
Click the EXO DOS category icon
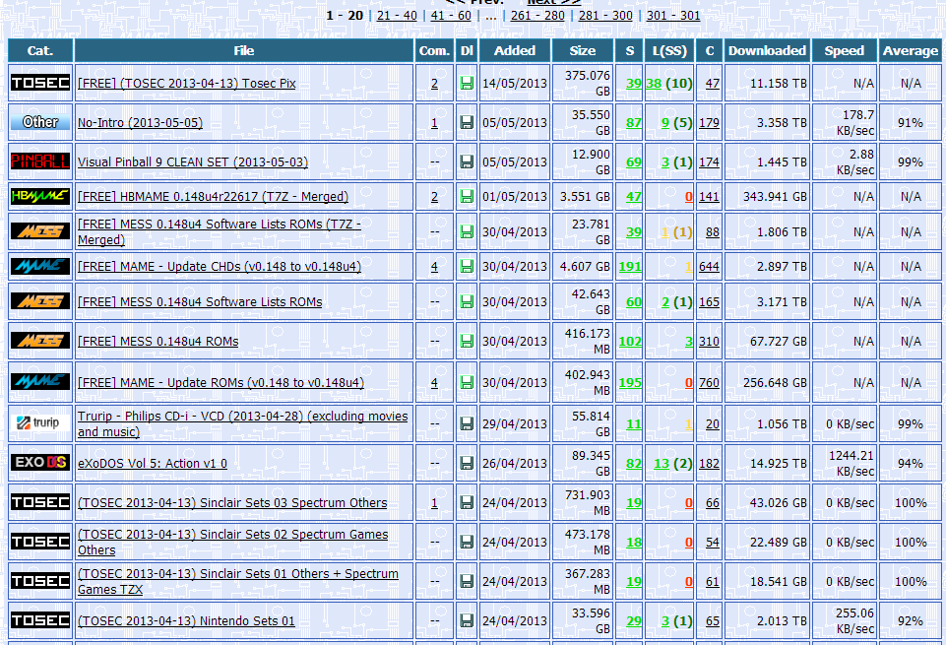tap(40, 463)
